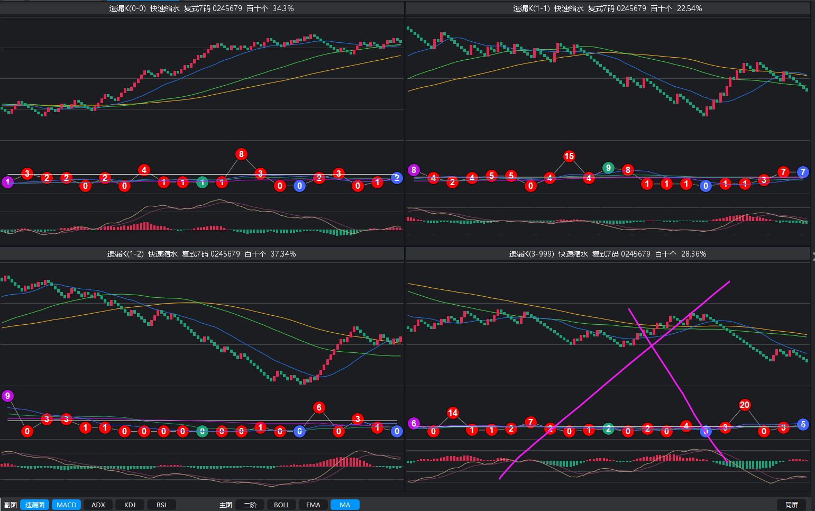Click the purple 9 marker in 遗漏K(1-2)
Screen dimensions: 815x511
[x=7, y=396]
